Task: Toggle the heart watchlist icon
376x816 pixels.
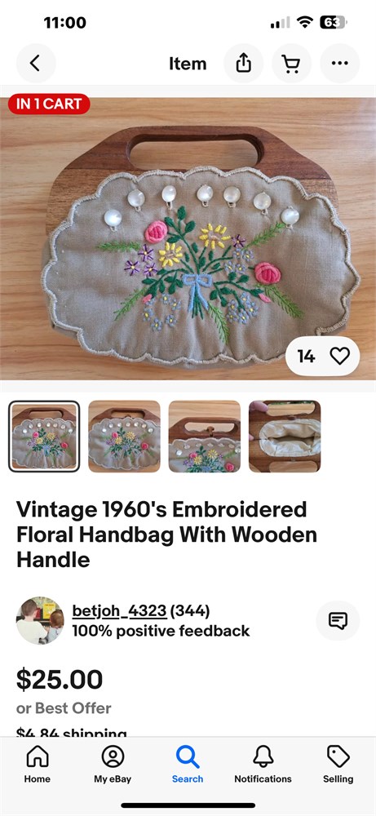Action: [339, 356]
